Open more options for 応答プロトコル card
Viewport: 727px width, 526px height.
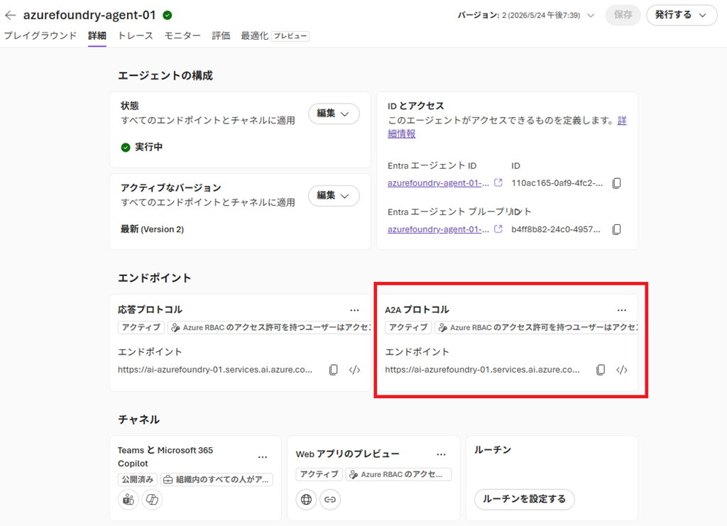[355, 310]
